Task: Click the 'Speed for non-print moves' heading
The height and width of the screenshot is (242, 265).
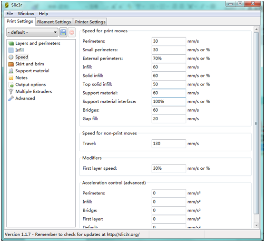Action: pos(109,133)
